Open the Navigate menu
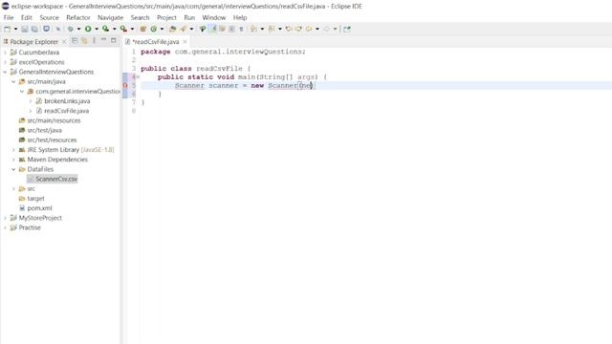612x344 pixels. pos(111,17)
